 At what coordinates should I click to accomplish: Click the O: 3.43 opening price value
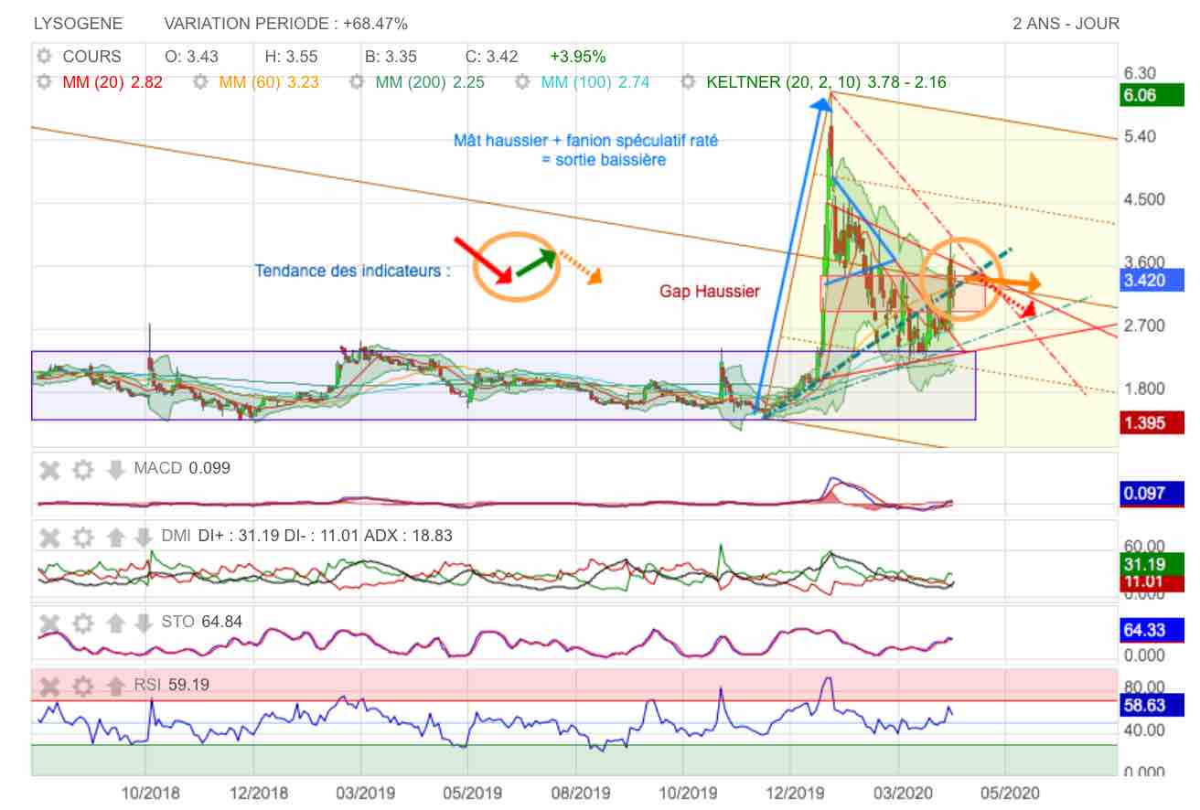pos(190,57)
